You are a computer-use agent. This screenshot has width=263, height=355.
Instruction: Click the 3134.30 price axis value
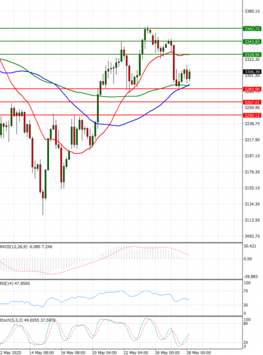[252, 204]
